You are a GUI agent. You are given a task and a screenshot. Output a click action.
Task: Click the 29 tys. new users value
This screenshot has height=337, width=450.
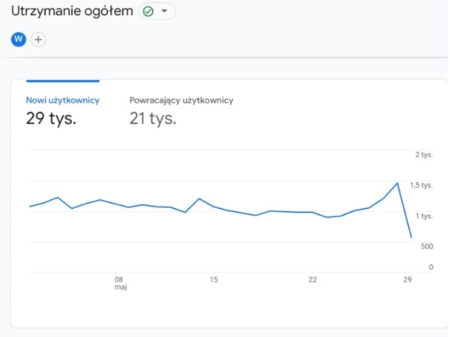coord(51,118)
